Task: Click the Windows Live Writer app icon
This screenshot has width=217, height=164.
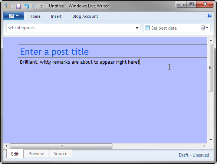Action: [6, 6]
